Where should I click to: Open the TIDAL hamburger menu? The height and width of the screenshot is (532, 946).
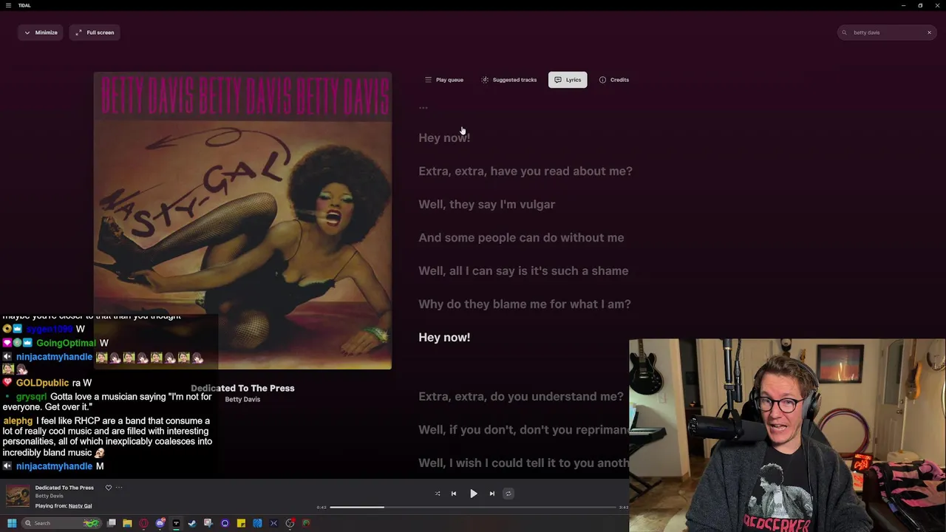click(8, 5)
